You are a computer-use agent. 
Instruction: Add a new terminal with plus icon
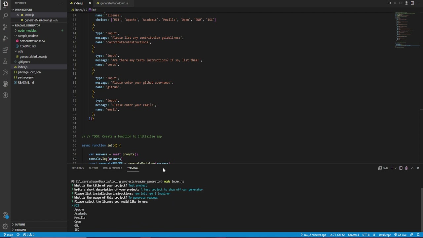[x=392, y=168]
